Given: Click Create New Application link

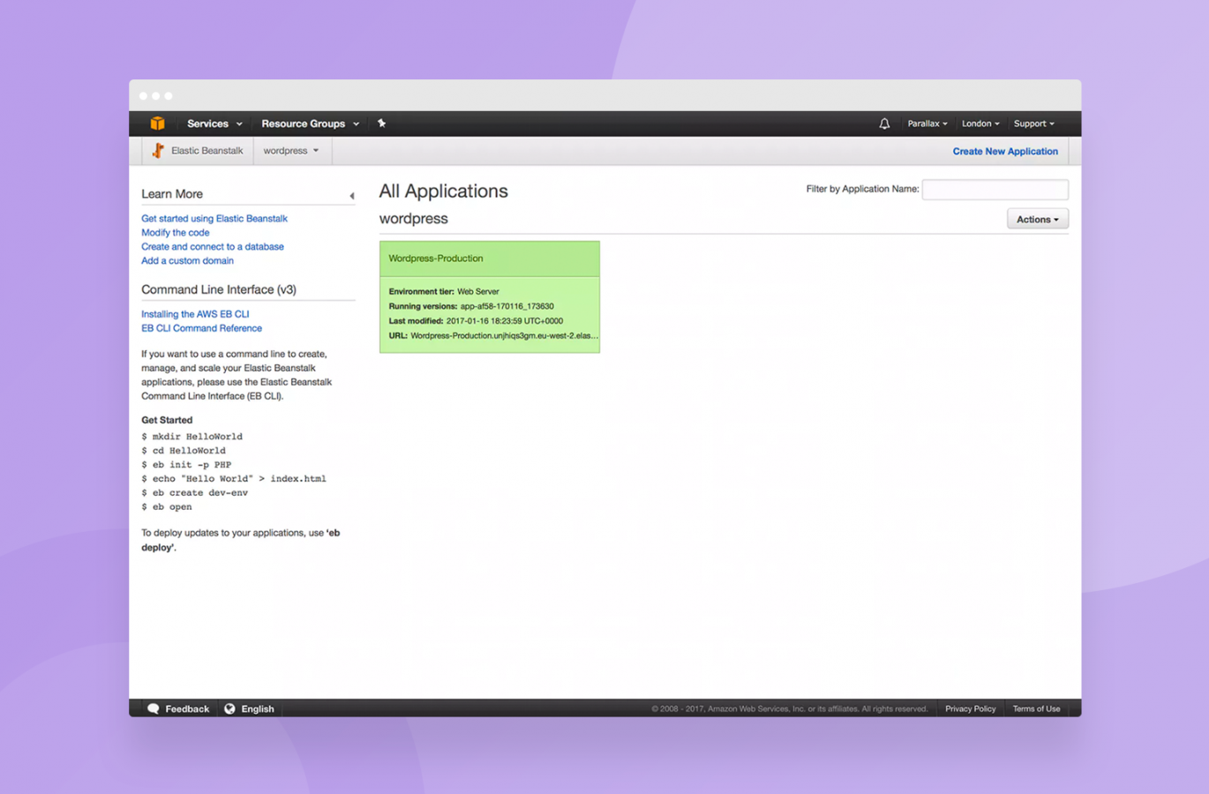Looking at the screenshot, I should (1005, 152).
